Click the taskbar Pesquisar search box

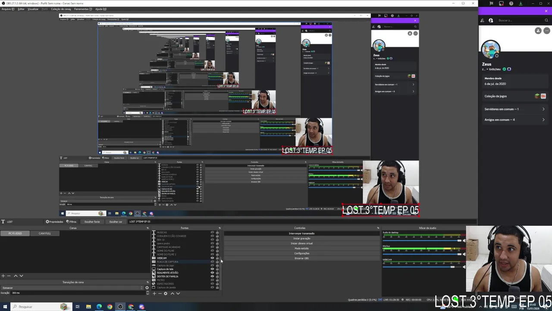(41, 307)
